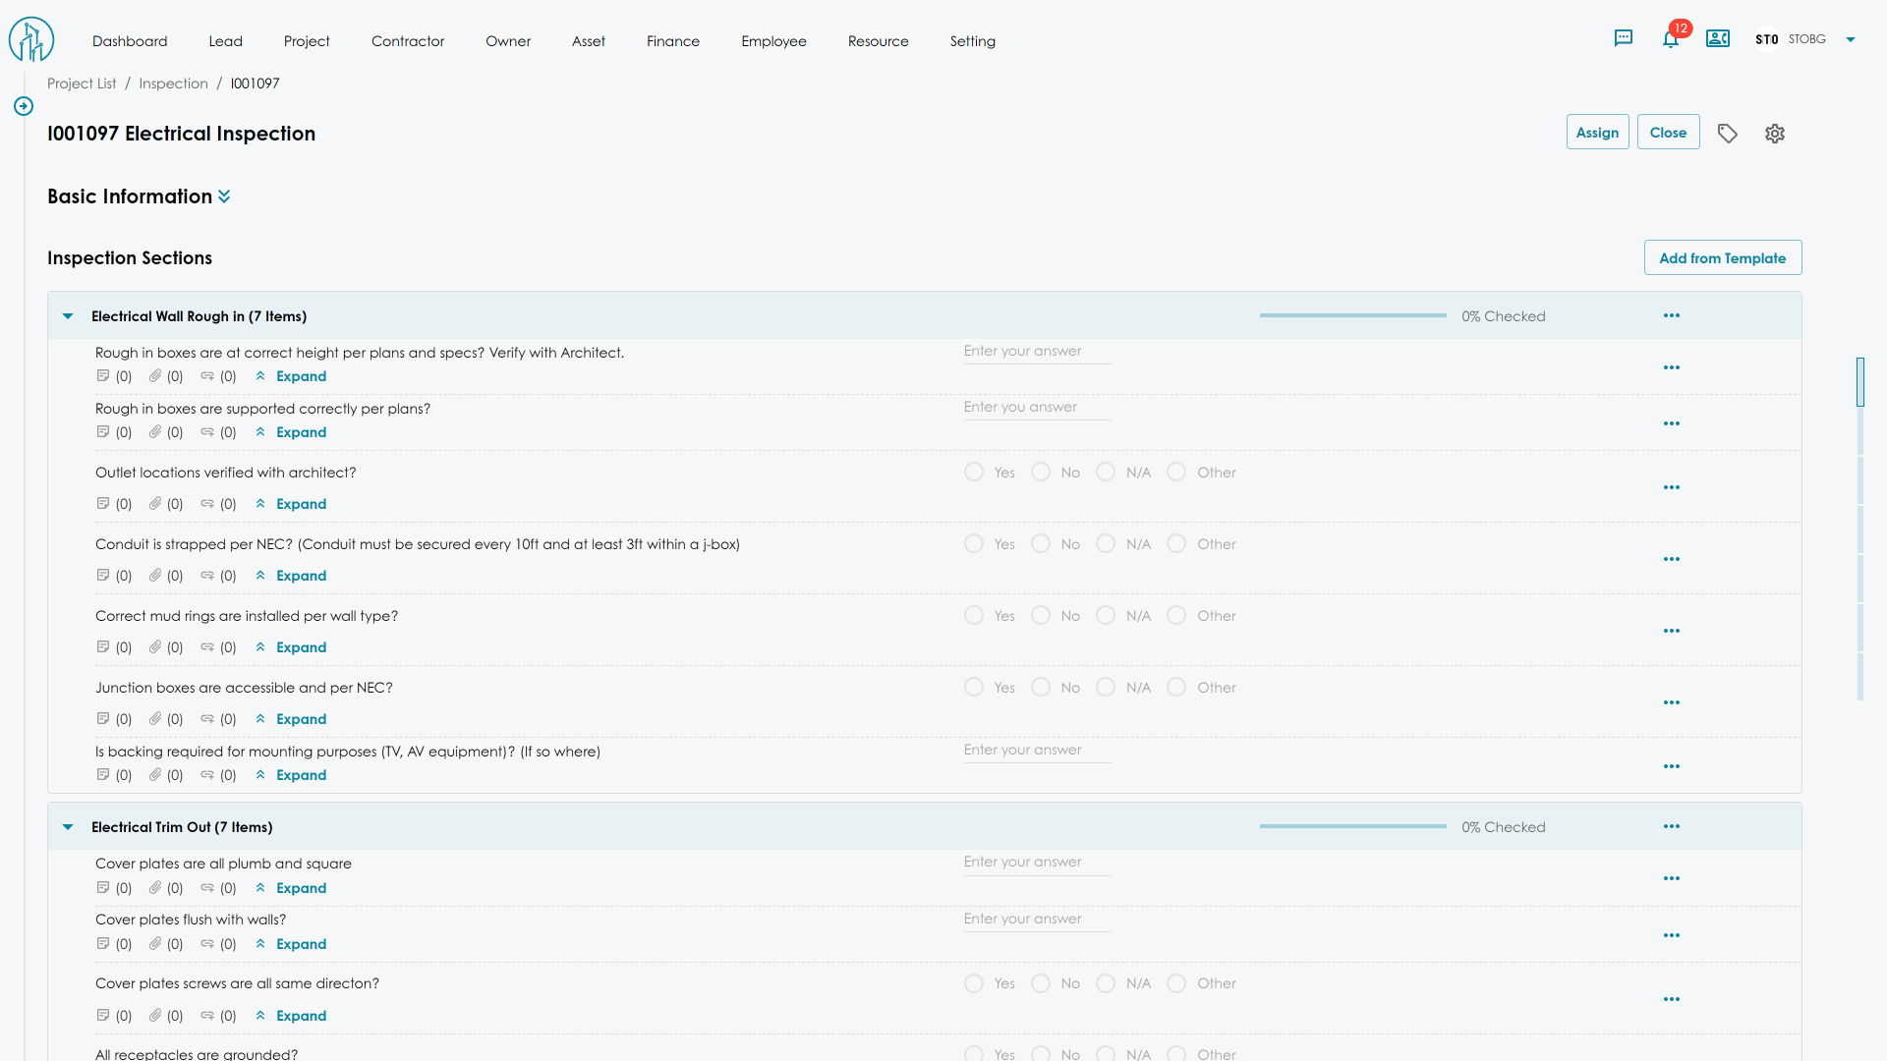
Task: Collapse the Electrical Trim Out section
Action: [68, 827]
